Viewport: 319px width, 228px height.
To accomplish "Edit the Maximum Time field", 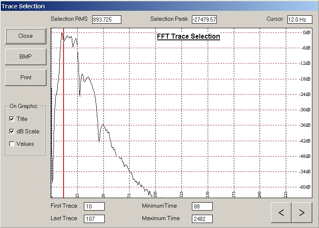I will [202, 219].
